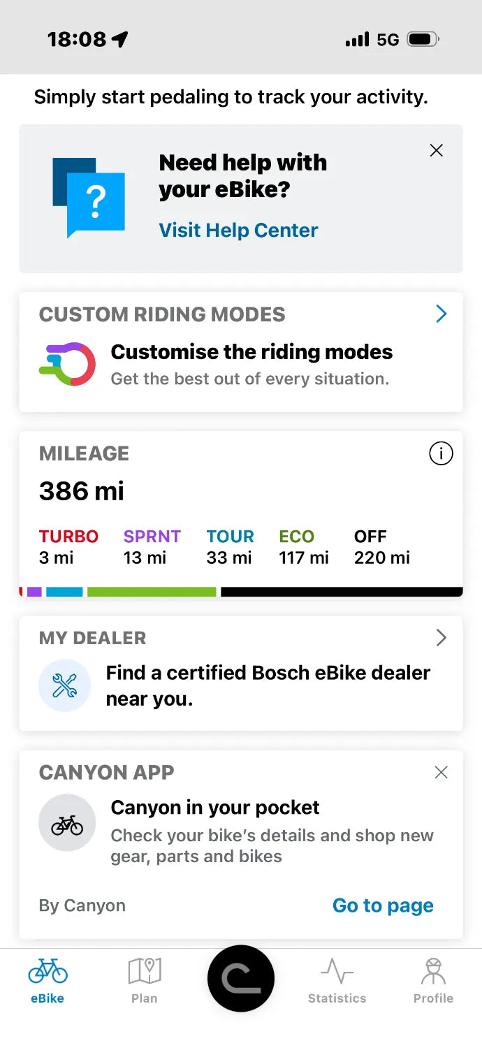
Task: Tap the central black ride button
Action: point(241,978)
